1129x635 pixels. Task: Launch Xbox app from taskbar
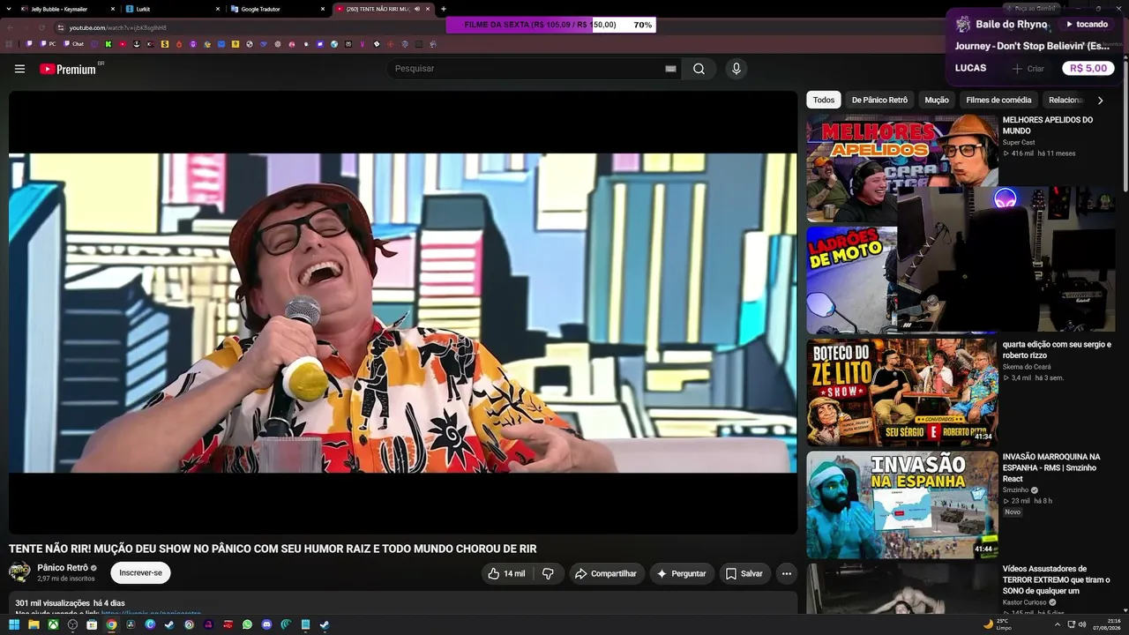53,624
